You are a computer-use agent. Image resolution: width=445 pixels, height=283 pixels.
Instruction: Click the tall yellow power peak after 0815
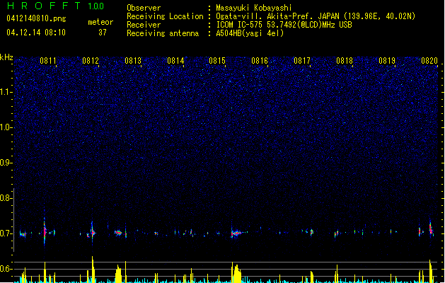tap(236, 272)
